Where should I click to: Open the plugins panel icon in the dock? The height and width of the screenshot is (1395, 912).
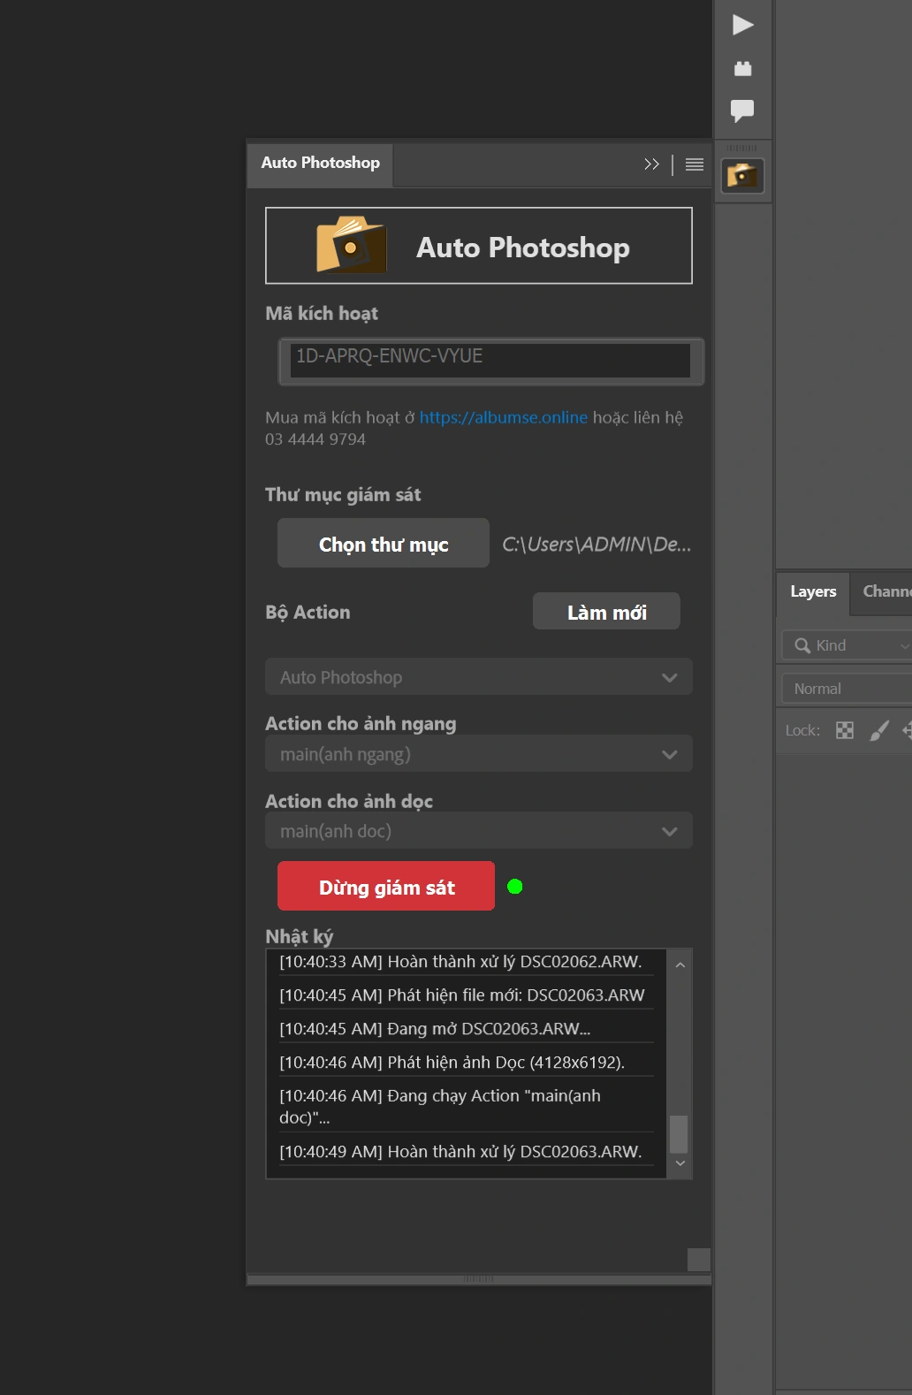pyautogui.click(x=742, y=68)
